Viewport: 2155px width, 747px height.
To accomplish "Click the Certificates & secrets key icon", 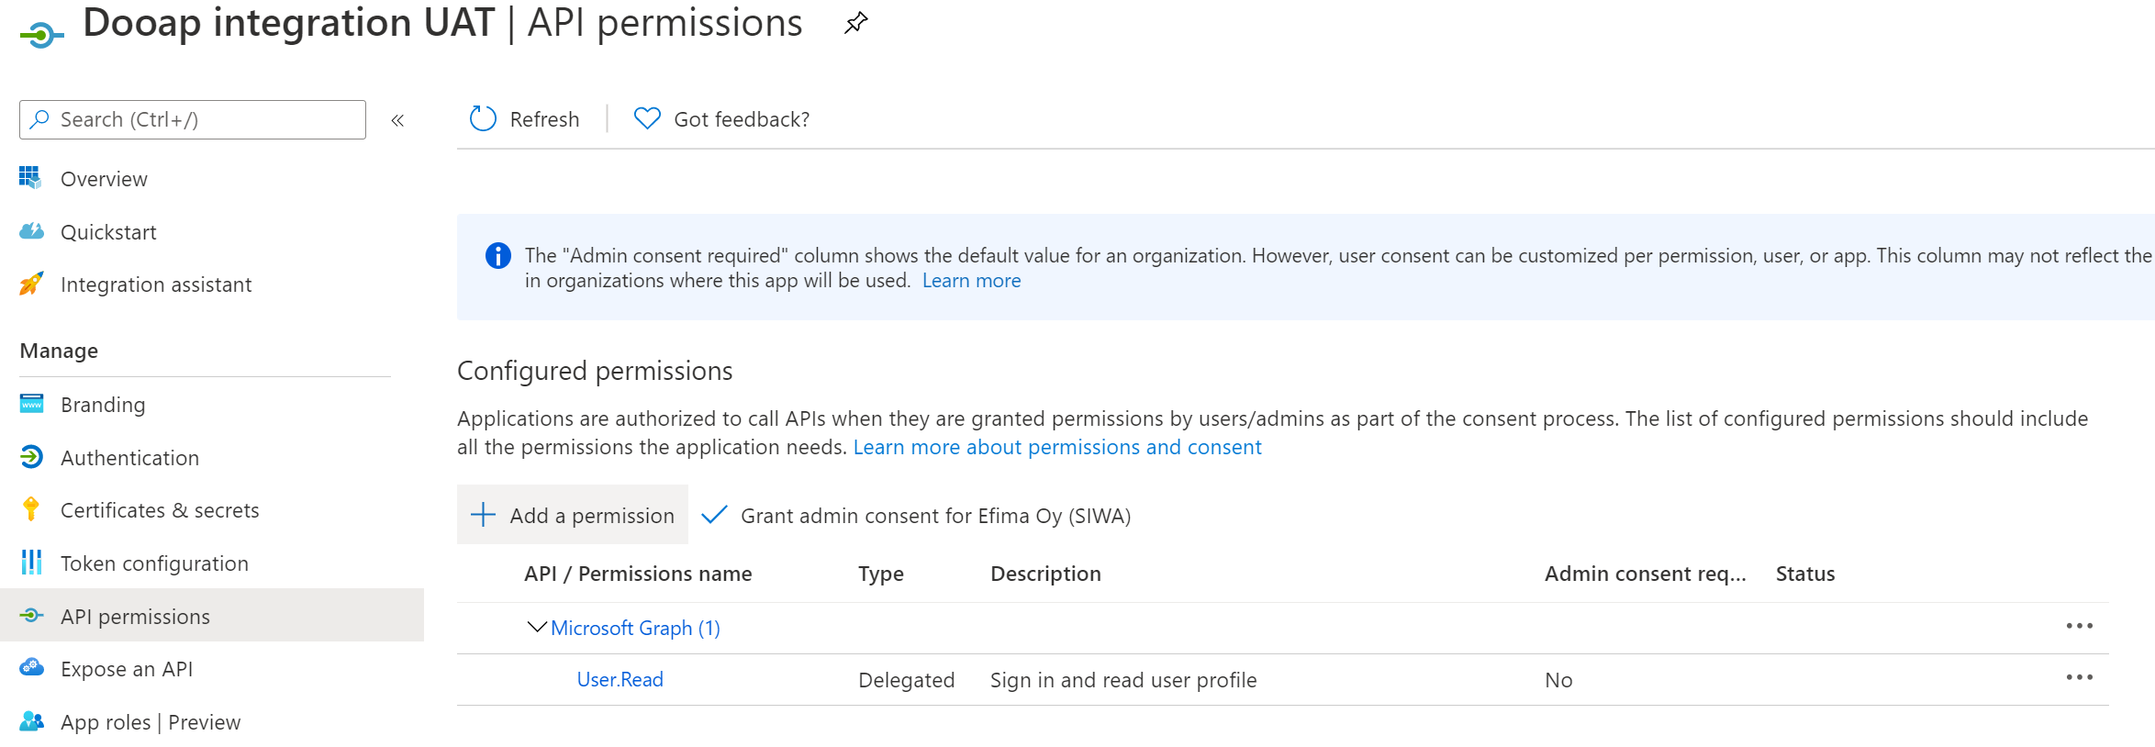I will coord(31,509).
